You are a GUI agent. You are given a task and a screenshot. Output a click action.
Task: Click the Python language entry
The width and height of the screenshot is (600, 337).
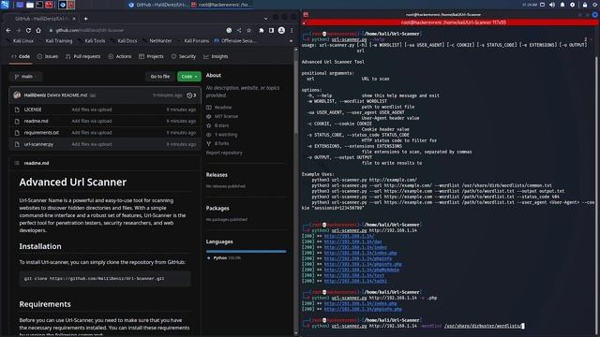click(224, 258)
